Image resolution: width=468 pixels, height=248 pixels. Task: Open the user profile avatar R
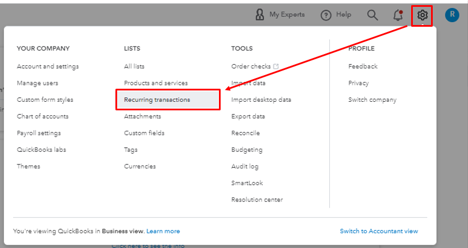[452, 15]
